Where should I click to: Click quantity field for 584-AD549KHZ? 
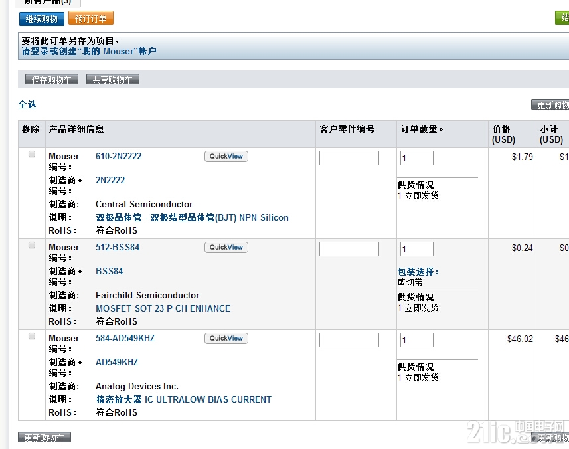coord(416,340)
